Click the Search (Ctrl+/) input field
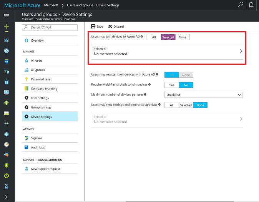The image size is (259, 202). tap(50, 27)
